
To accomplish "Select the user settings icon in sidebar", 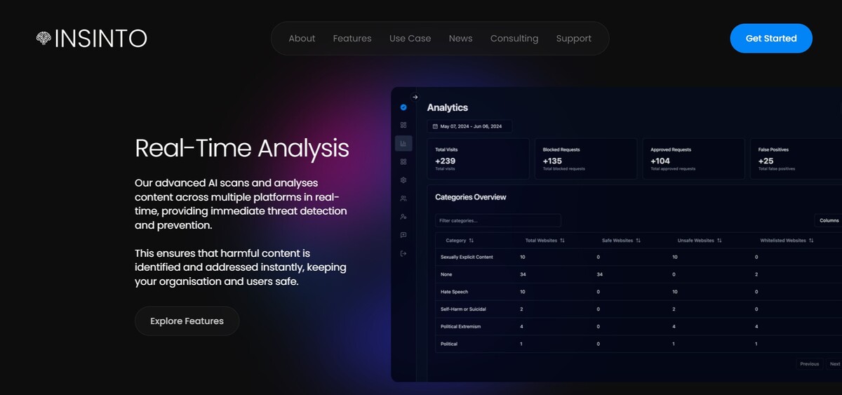I will point(403,217).
